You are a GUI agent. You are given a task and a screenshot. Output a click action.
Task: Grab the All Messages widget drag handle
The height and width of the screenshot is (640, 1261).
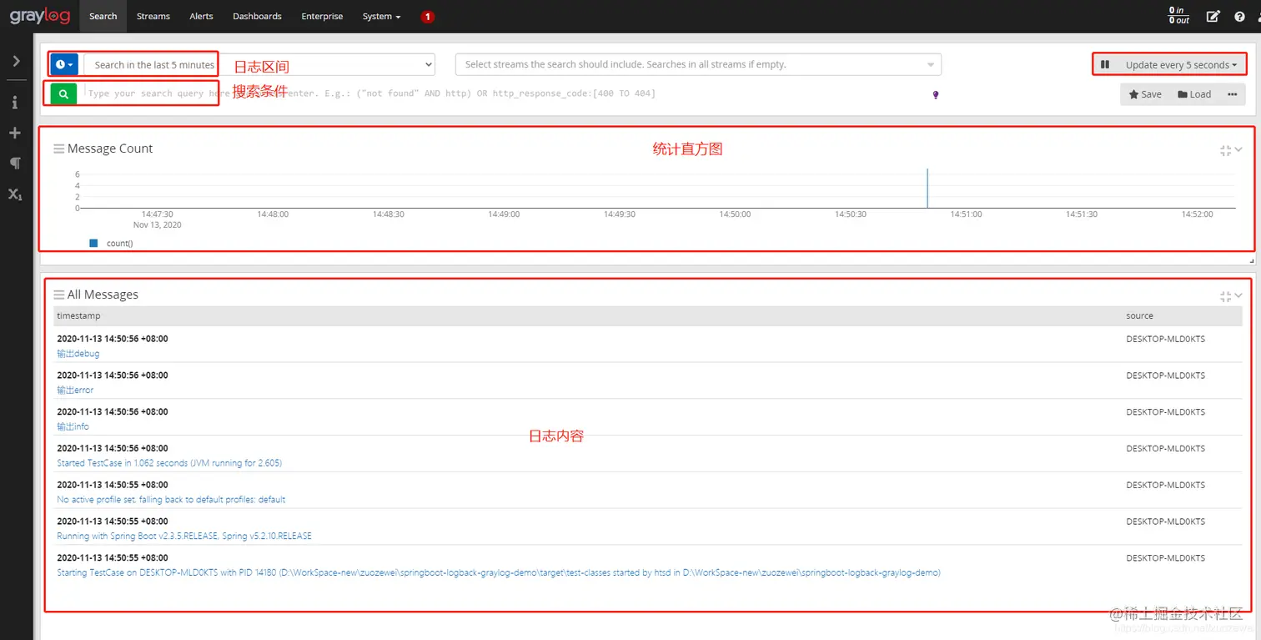(58, 295)
